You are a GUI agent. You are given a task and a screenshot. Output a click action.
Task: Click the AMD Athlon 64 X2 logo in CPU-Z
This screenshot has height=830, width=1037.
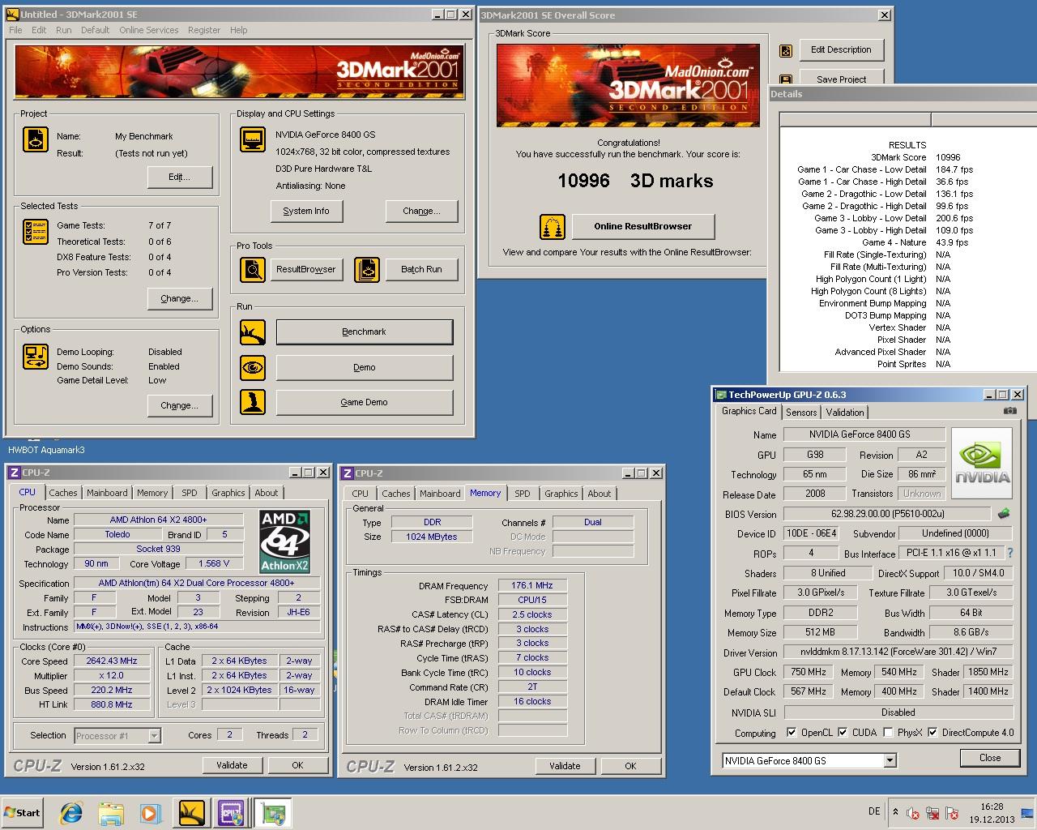click(284, 541)
